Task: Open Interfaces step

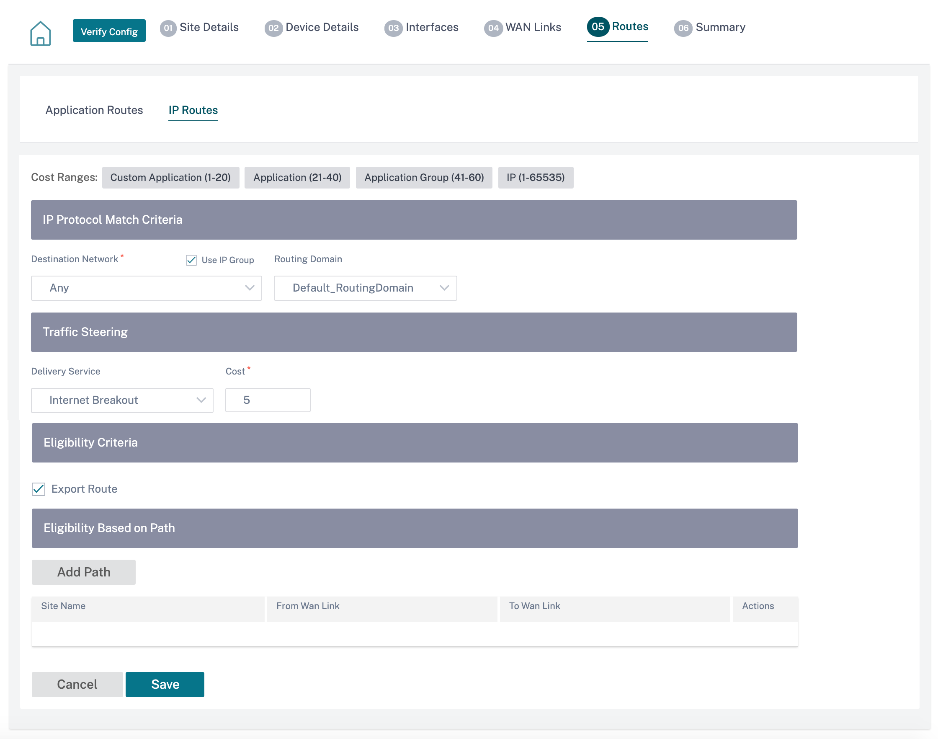Action: click(432, 27)
